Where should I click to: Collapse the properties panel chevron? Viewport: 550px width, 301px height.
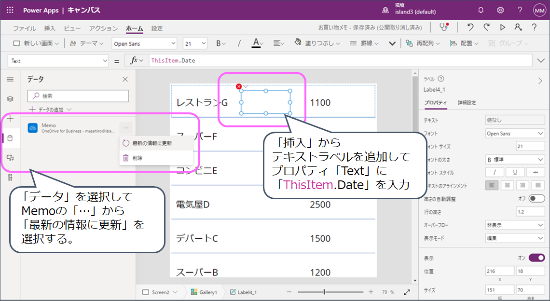[x=540, y=81]
